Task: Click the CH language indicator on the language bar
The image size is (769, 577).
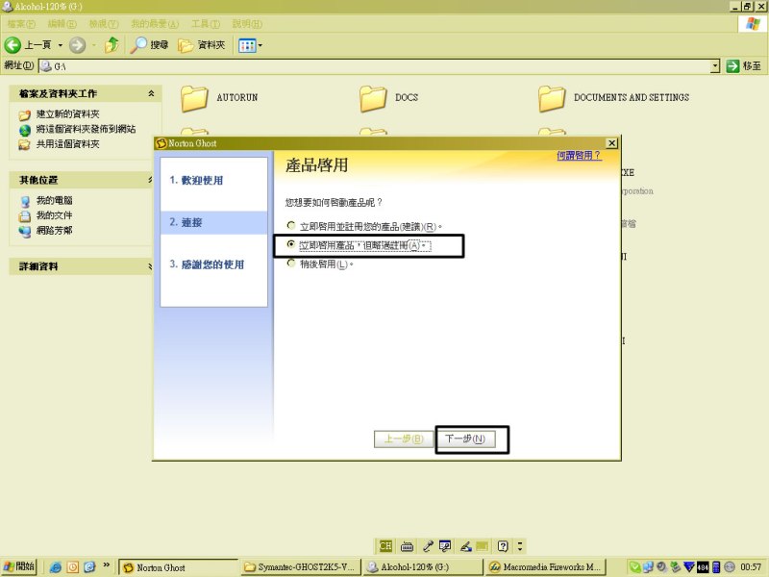Action: 385,545
